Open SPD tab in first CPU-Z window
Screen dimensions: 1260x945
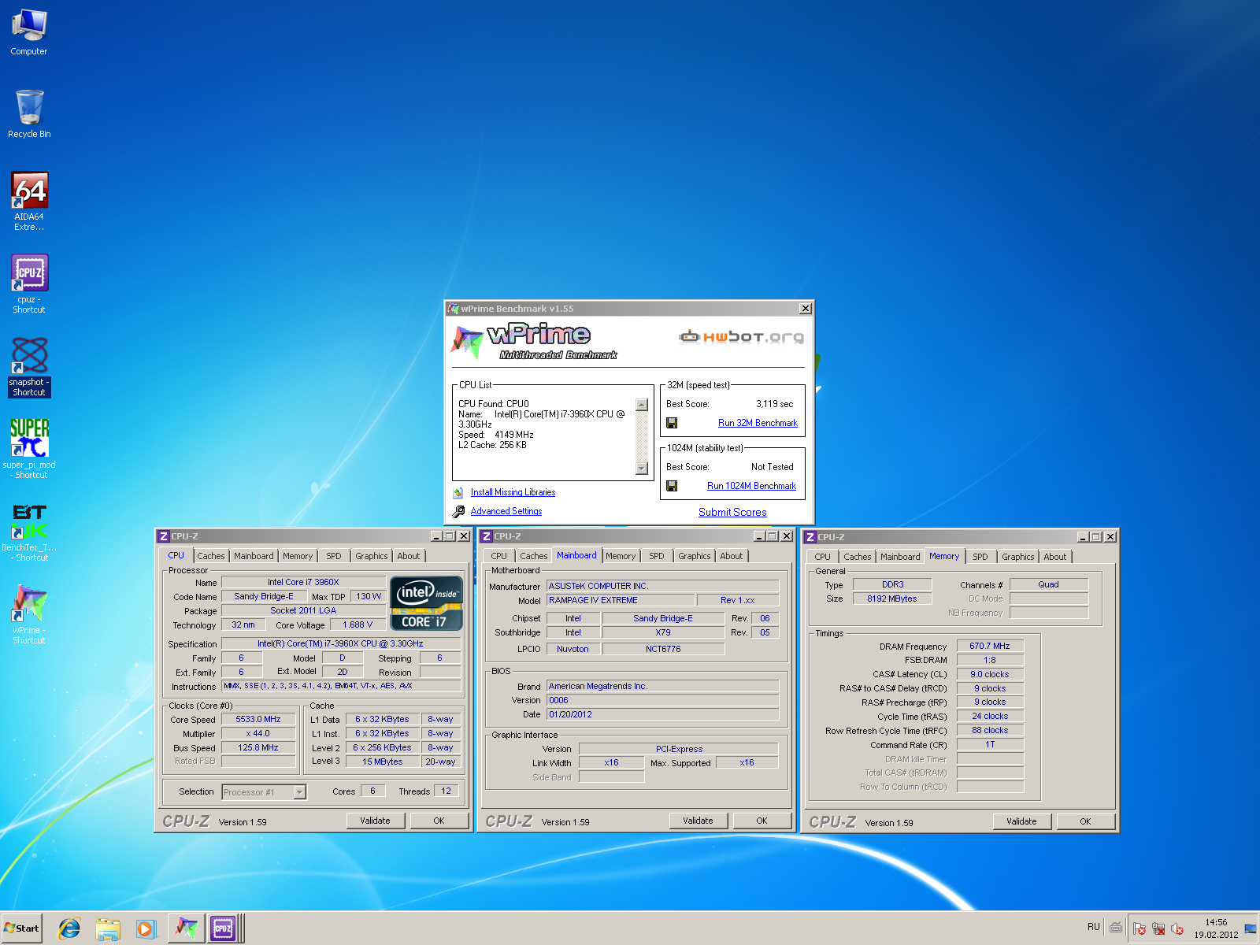point(334,556)
